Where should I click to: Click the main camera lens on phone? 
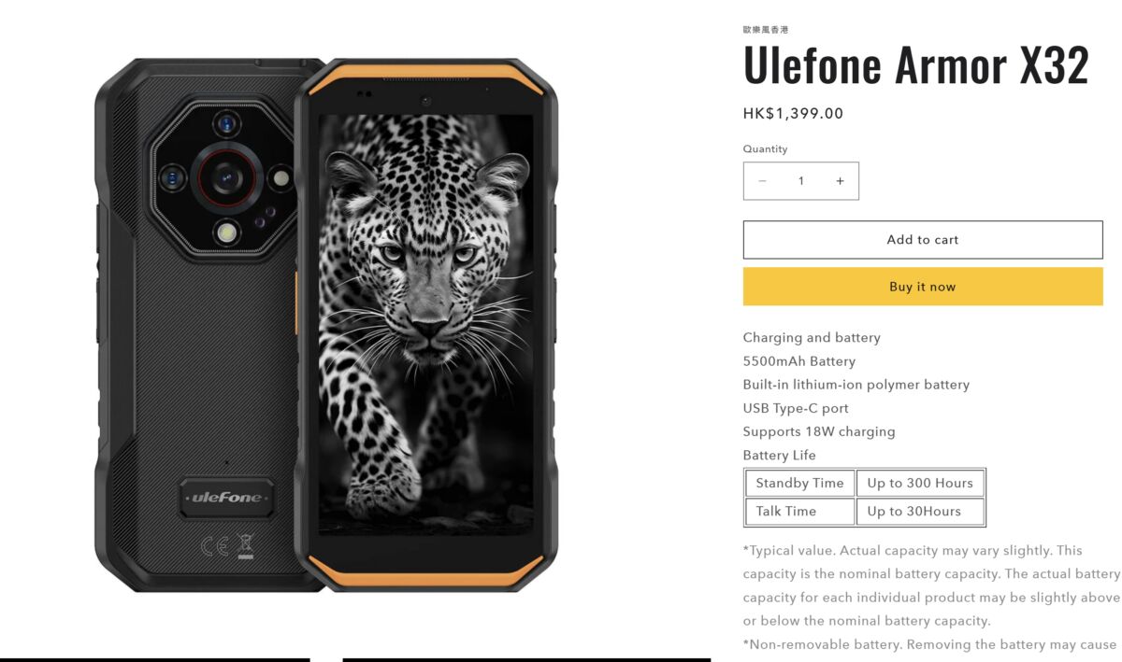click(x=225, y=176)
